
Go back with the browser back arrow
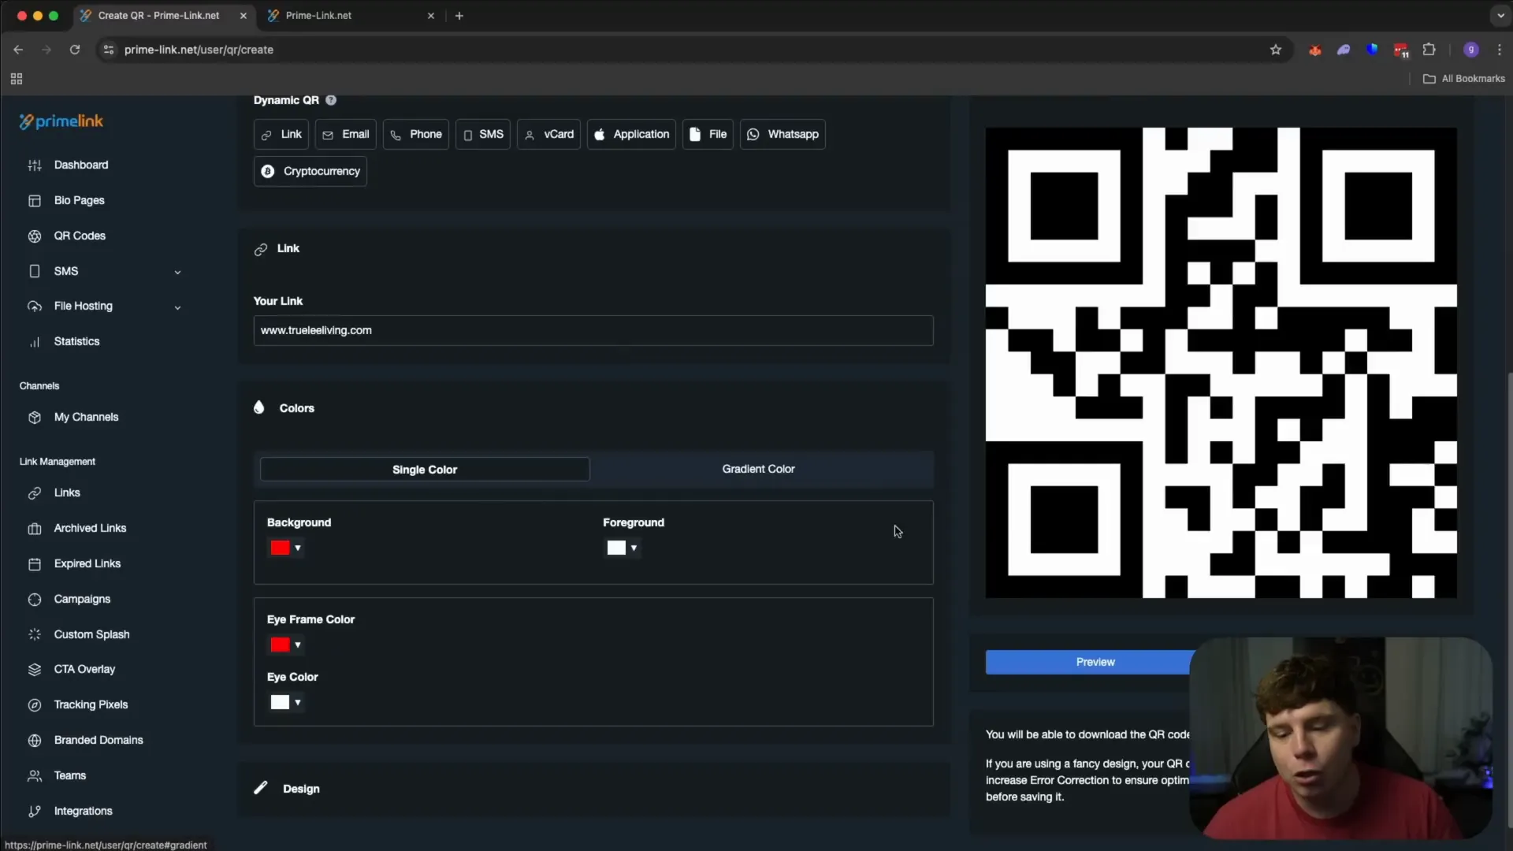18,50
